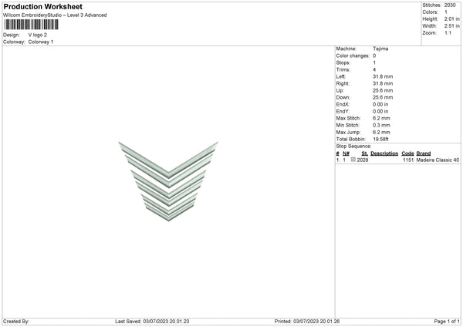
Task: Click the Width value 2.51 in
Action: tap(452, 26)
